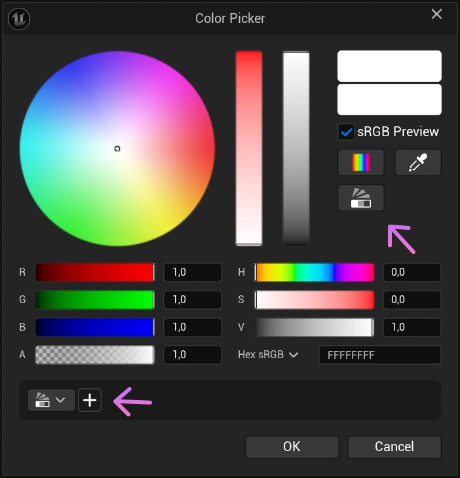Click the A value field
460x478 pixels.
[x=193, y=354]
